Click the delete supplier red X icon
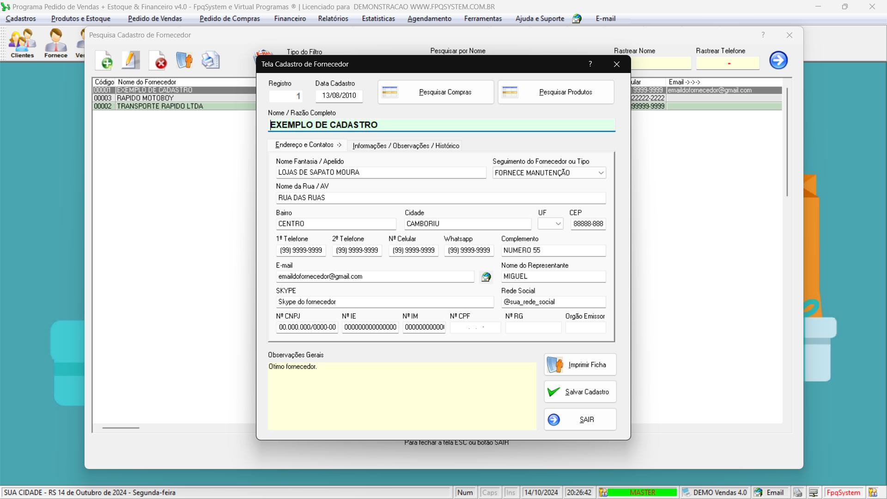This screenshot has height=499, width=887. [x=158, y=61]
